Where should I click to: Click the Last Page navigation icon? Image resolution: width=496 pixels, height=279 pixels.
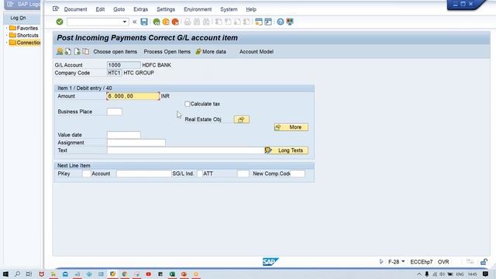(x=246, y=22)
